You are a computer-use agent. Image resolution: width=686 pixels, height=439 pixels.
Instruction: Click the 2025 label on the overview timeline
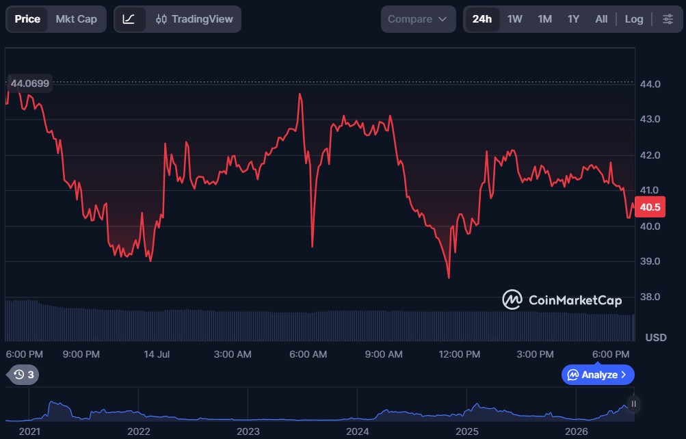pos(467,431)
